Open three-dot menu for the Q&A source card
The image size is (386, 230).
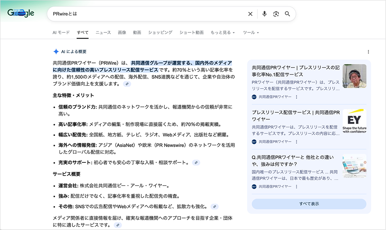(296, 186)
